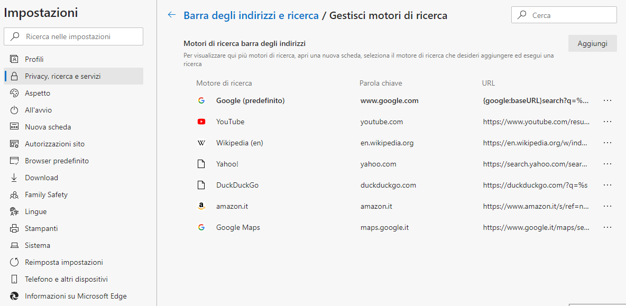
Task: Click the Yahoo! search URL text
Action: [536, 164]
